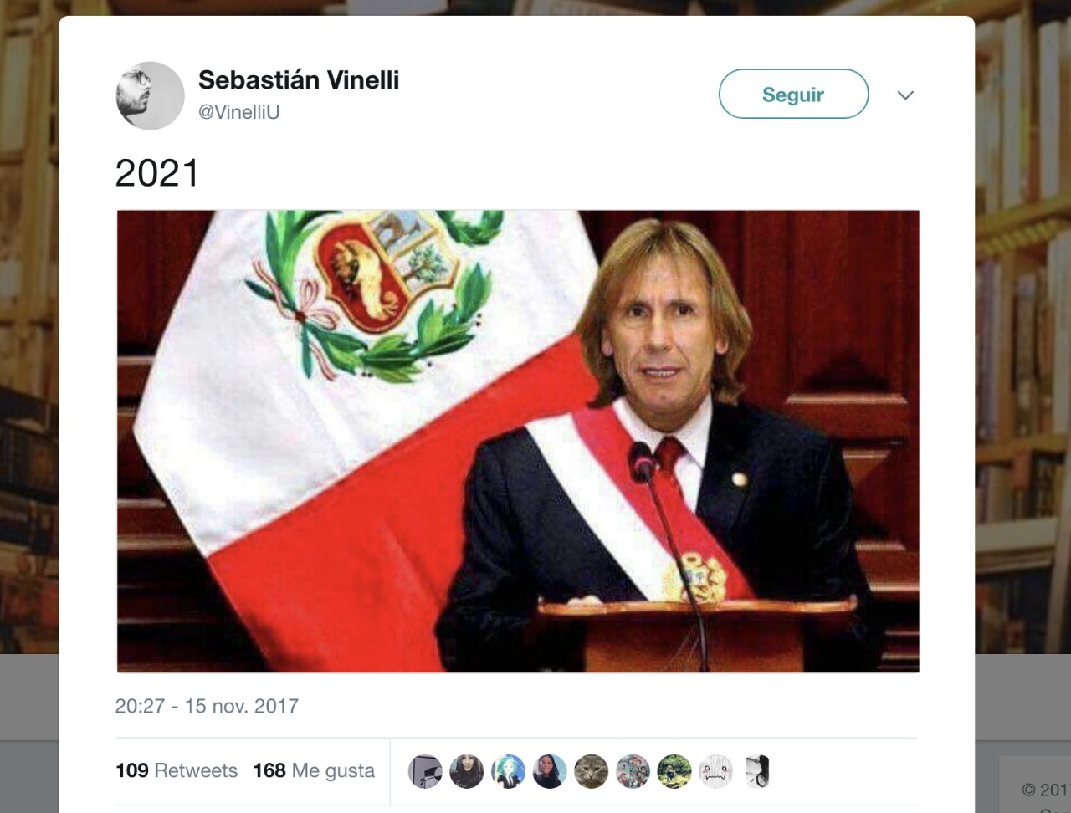Screen dimensions: 1071x813
Task: Open the tweet timestamp 20:27 - 15 nov. 2017
Action: tap(207, 706)
